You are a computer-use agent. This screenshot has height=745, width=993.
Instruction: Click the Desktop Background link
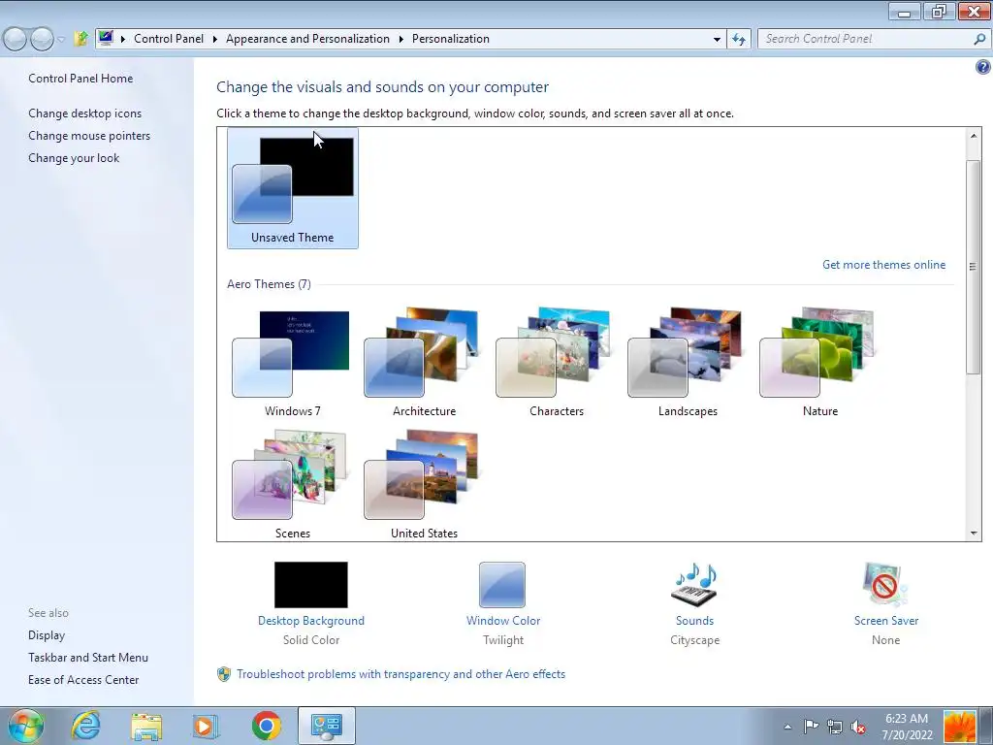311,621
